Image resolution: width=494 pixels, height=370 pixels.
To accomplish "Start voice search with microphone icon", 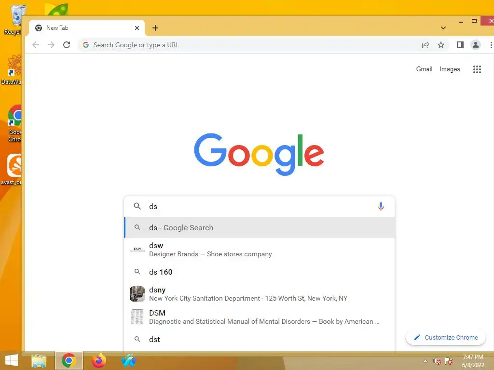I will (381, 206).
